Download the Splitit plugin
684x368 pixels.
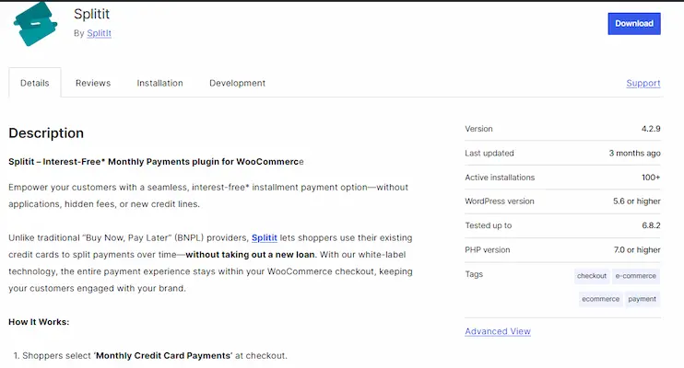[x=634, y=24]
